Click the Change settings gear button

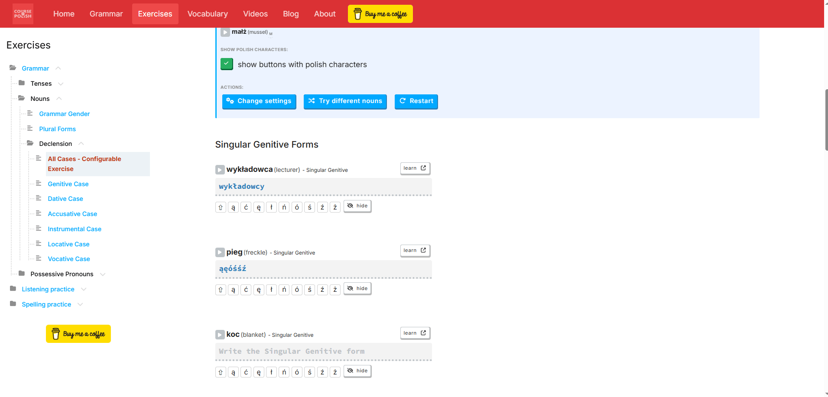pos(259,101)
